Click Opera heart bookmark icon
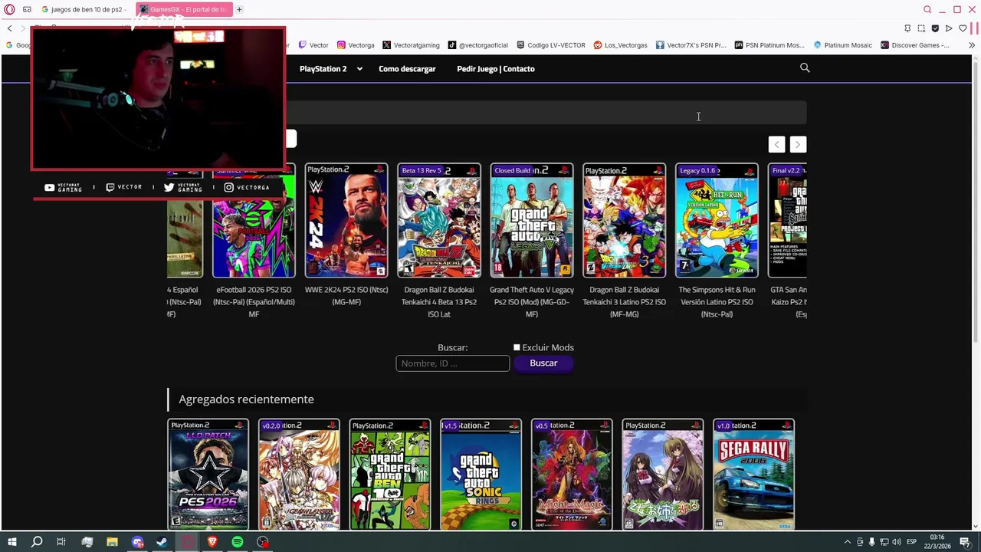 click(963, 28)
